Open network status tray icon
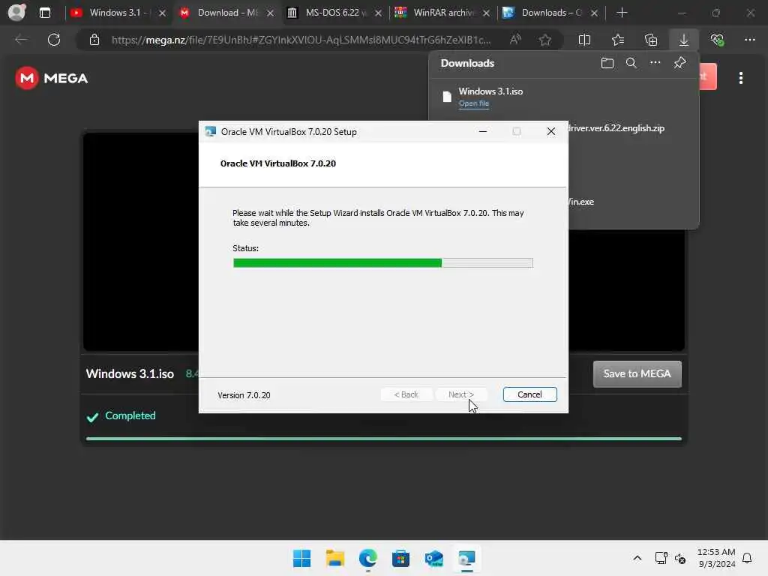The image size is (768, 576). click(x=661, y=558)
